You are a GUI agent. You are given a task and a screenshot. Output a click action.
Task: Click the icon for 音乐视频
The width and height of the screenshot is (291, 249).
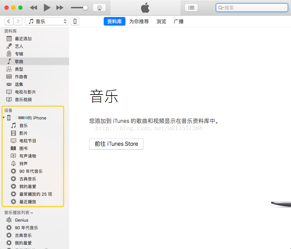[x=9, y=99]
